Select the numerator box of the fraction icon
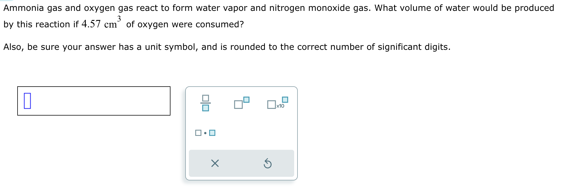This screenshot has height=191, width=566. 205,98
